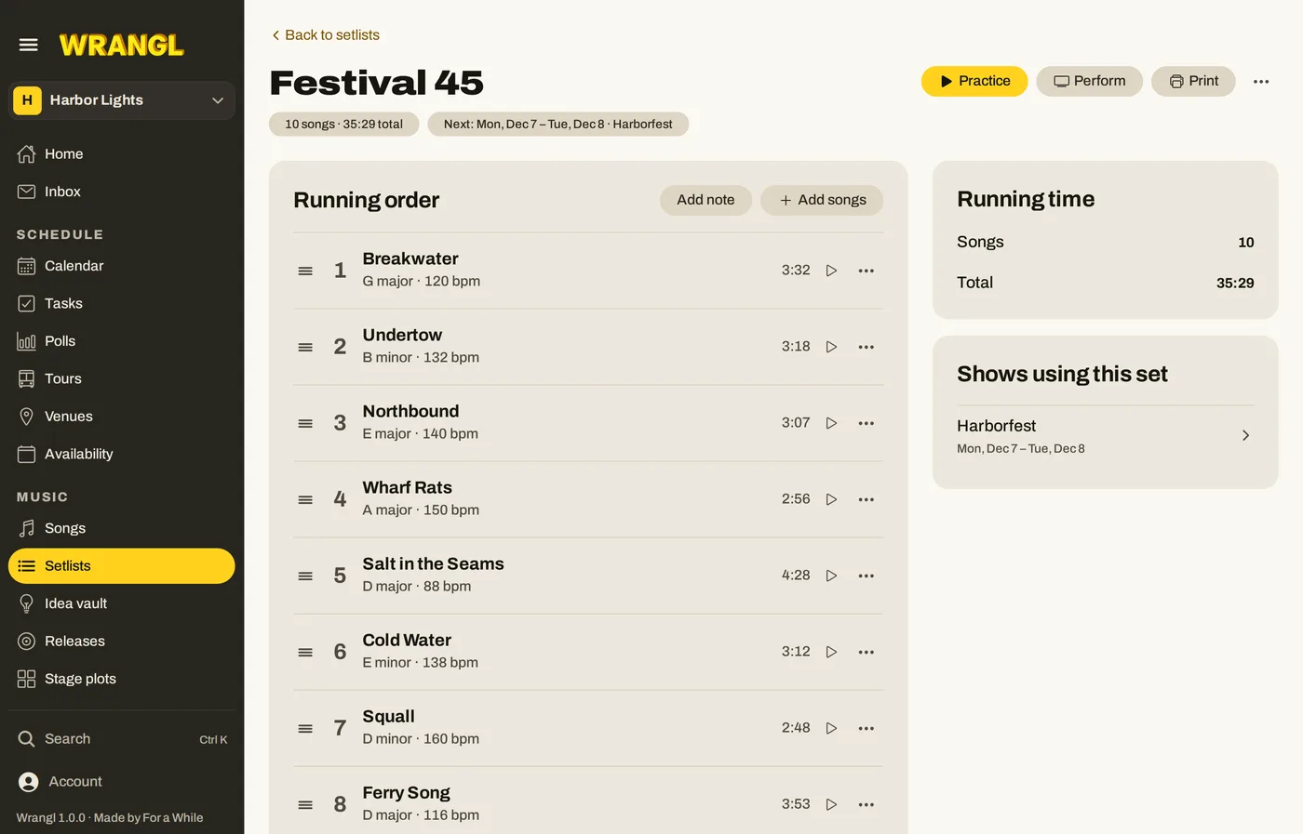Launch Perform mode

(x=1089, y=81)
